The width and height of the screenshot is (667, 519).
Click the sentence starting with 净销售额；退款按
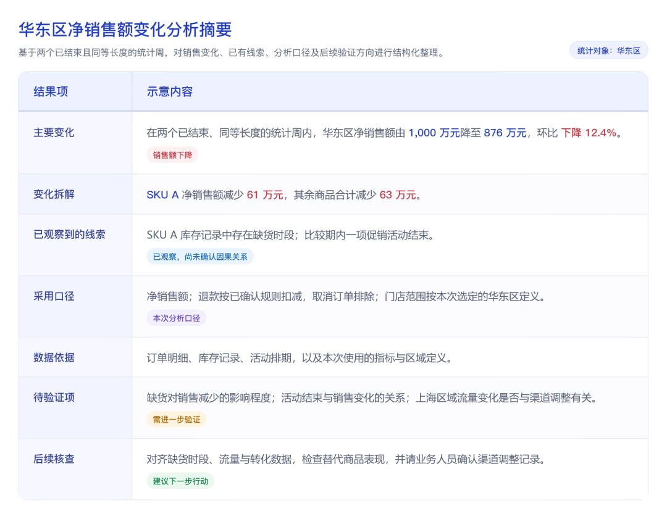coord(346,297)
